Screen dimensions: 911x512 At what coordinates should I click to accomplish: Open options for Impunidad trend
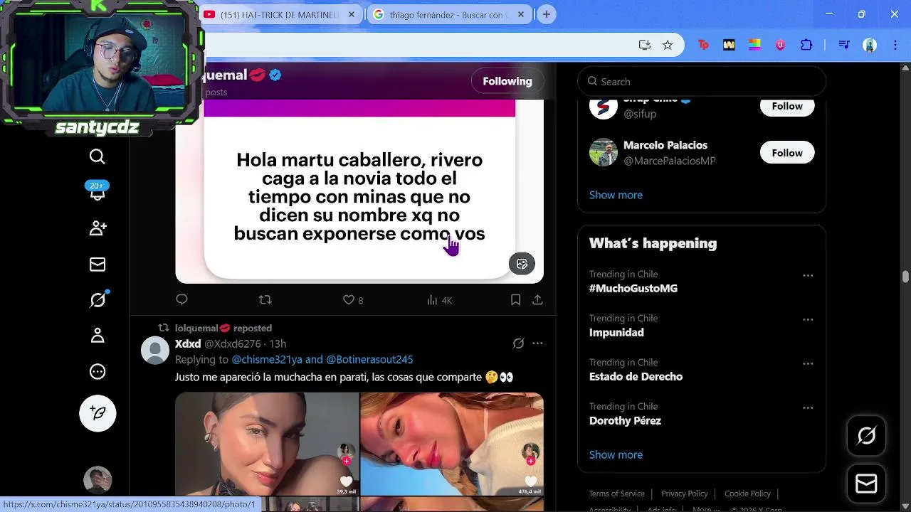coord(808,319)
